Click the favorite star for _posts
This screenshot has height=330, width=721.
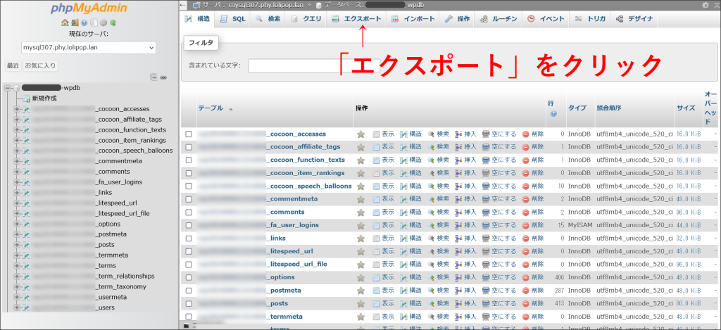click(x=361, y=303)
